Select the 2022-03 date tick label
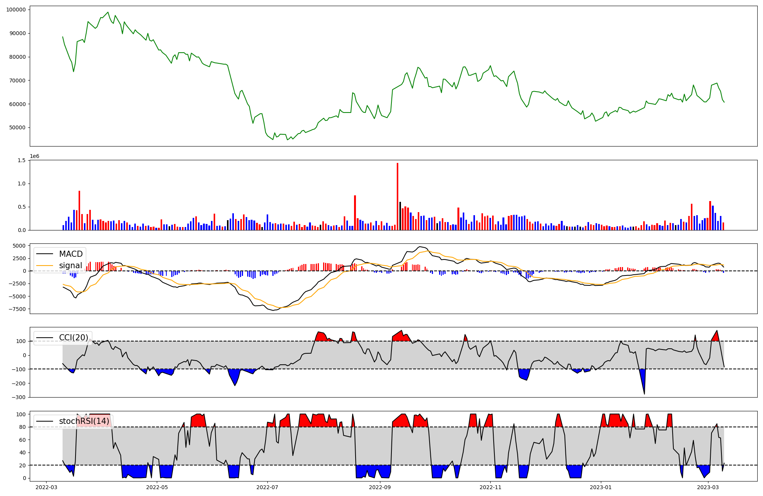This screenshot has width=763, height=496. pos(46,487)
